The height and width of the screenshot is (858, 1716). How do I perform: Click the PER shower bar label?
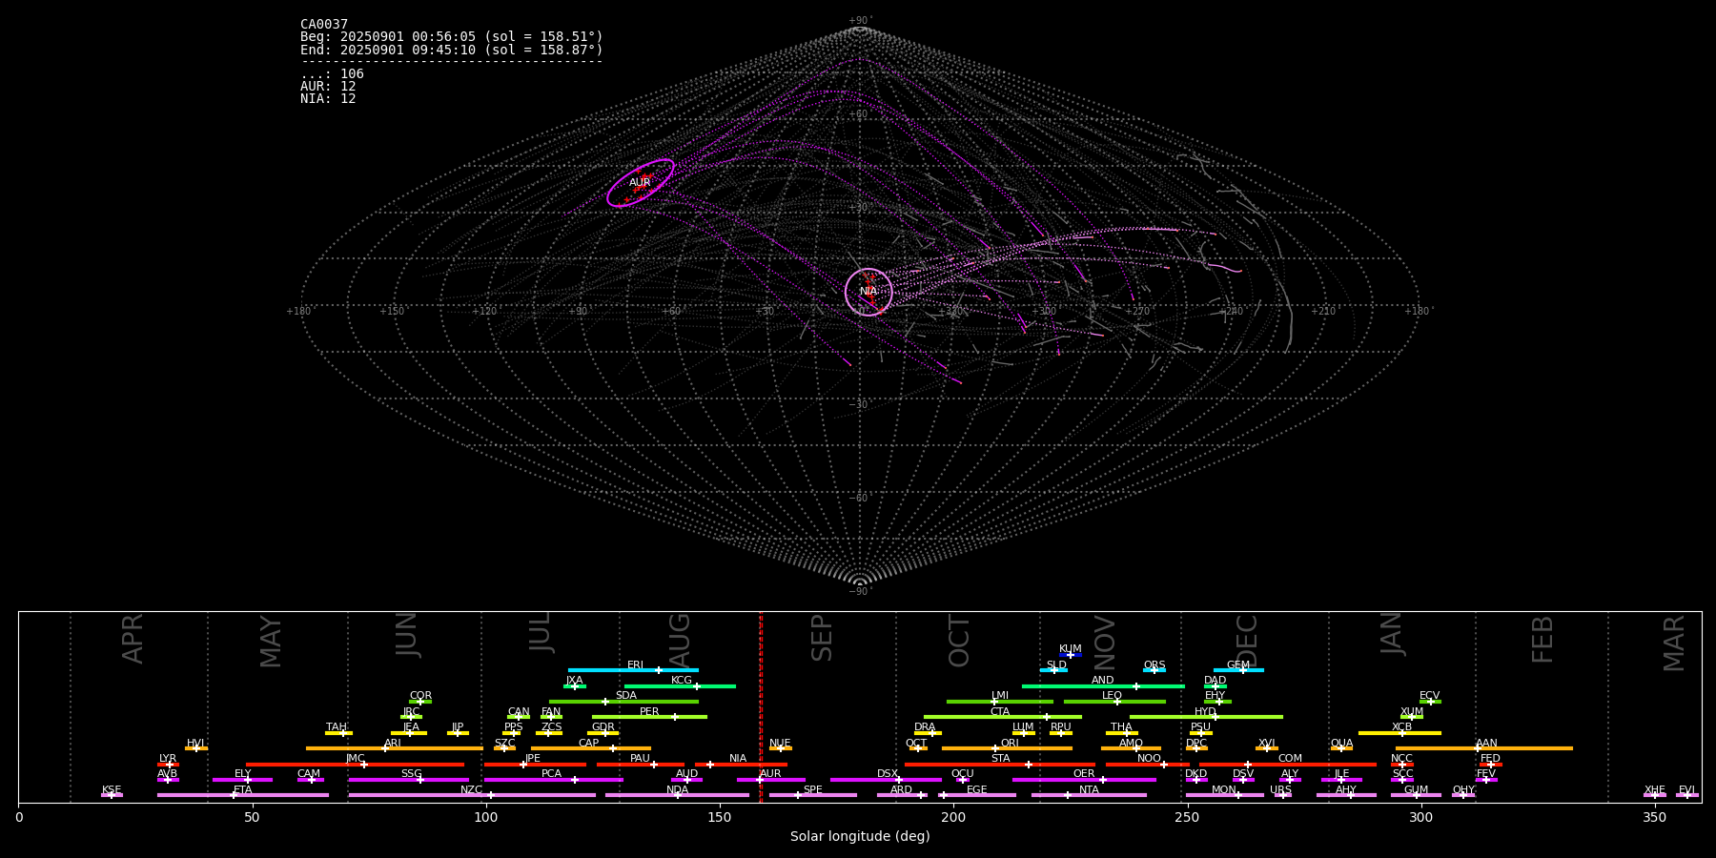649,712
